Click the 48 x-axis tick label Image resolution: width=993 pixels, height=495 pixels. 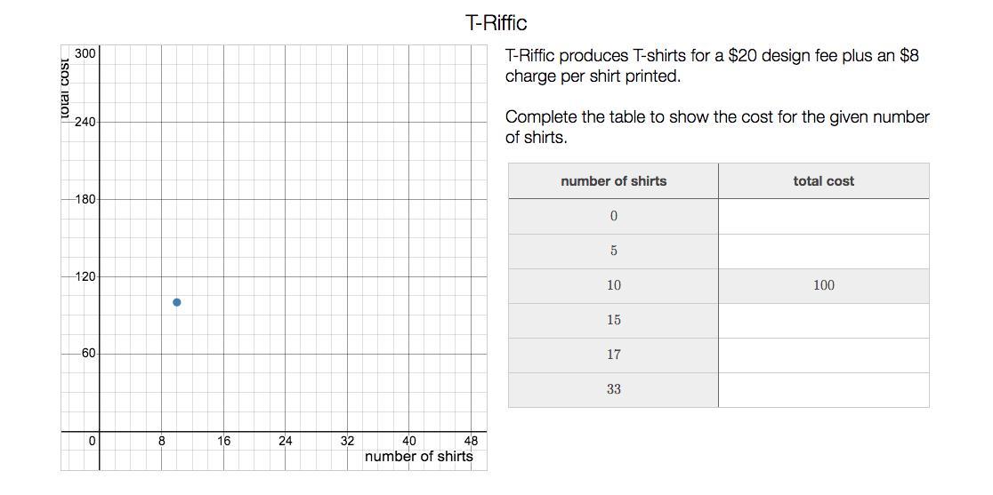(472, 442)
